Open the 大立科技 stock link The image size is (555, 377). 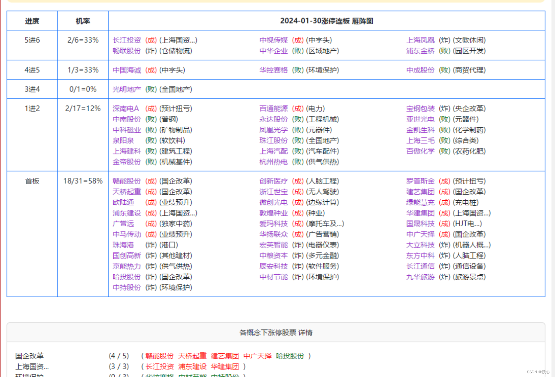(x=420, y=245)
